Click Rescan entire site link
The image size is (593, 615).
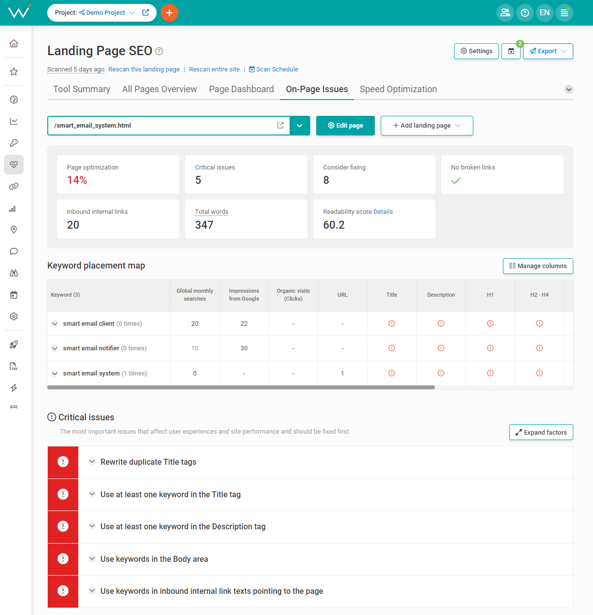214,69
